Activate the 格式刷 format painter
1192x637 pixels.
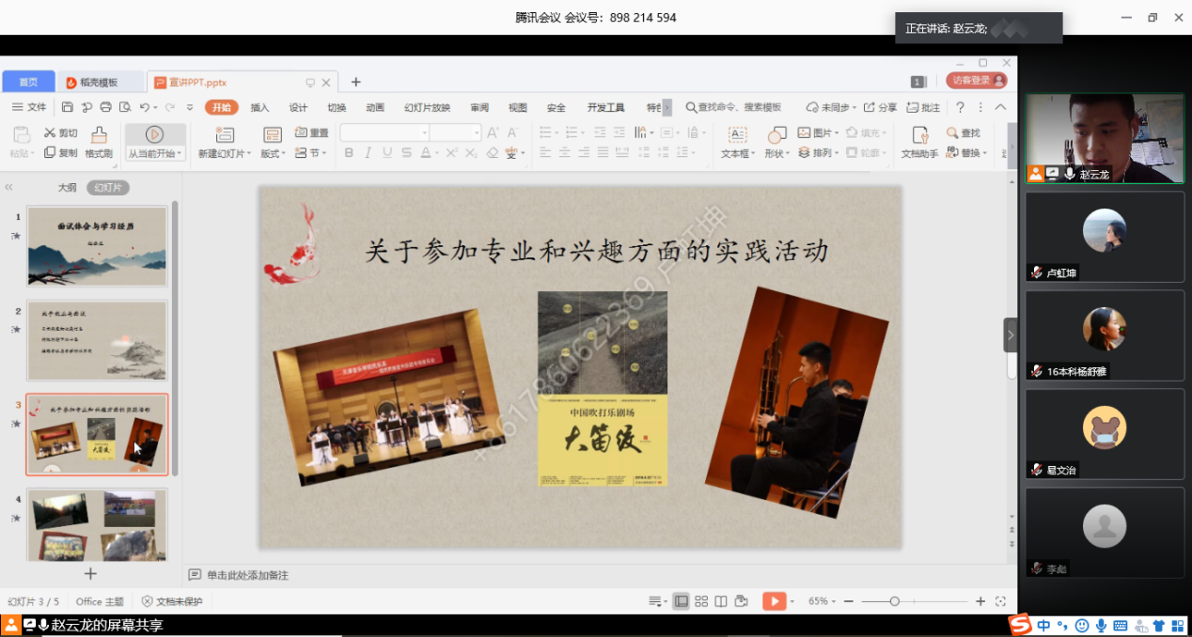(99, 143)
